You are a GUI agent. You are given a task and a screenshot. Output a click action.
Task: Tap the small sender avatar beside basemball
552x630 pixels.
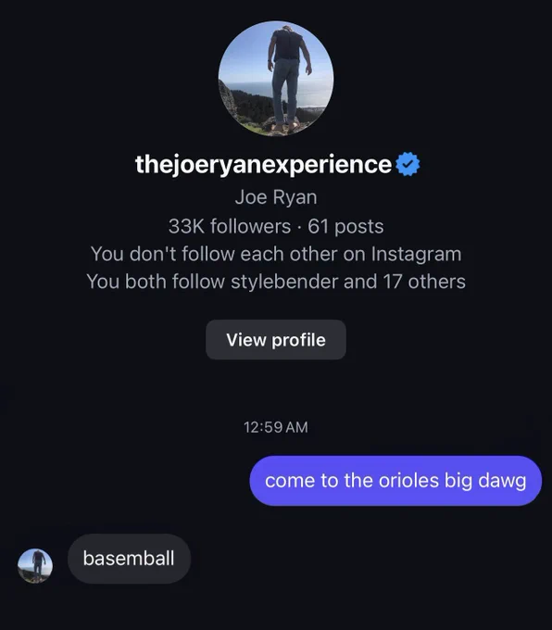(x=35, y=566)
